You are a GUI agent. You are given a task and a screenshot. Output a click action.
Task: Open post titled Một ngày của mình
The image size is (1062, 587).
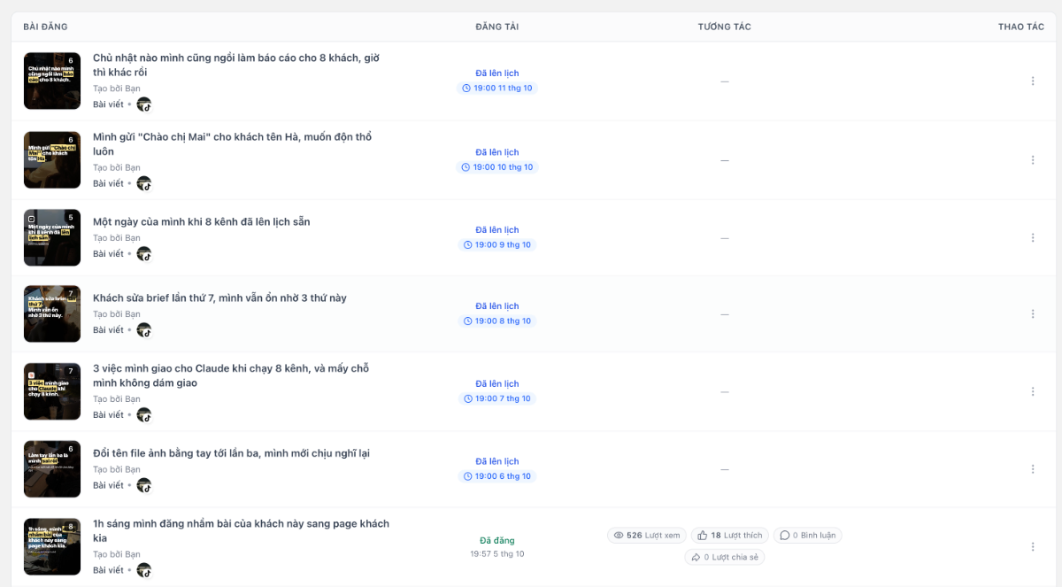(x=202, y=222)
